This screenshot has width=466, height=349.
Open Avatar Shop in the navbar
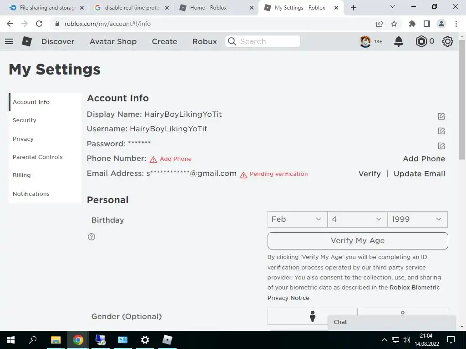[113, 41]
